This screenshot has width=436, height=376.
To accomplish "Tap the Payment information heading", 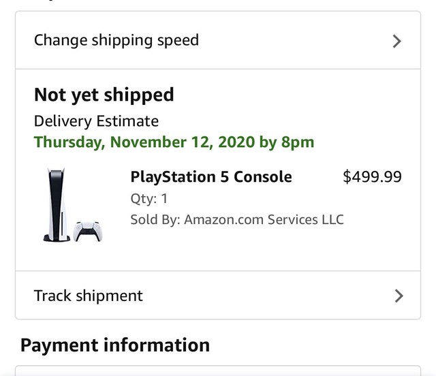I will (114, 345).
